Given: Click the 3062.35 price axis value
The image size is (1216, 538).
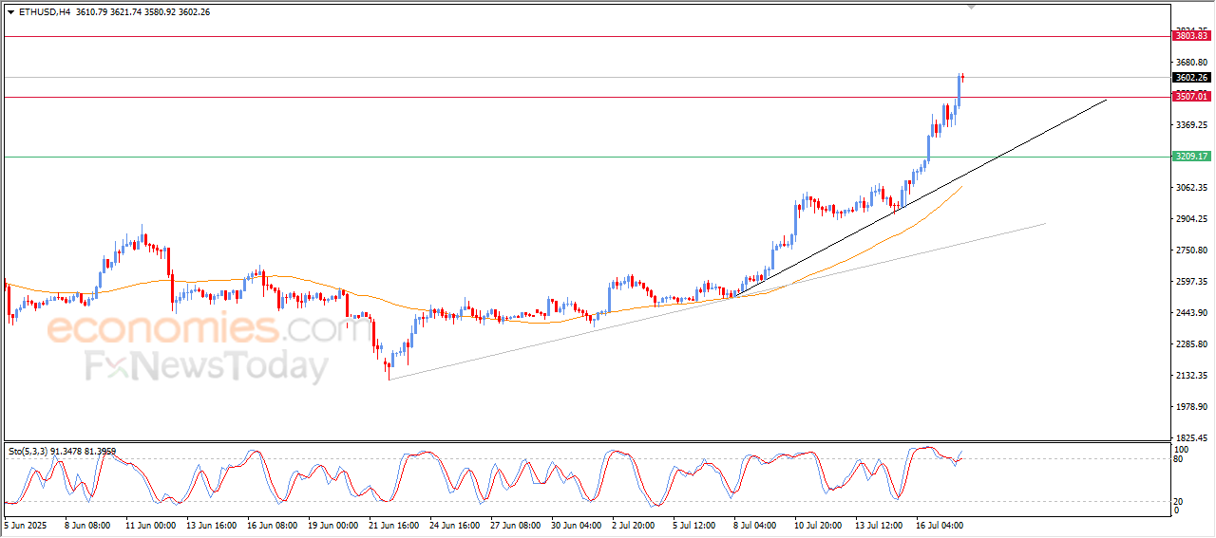Looking at the screenshot, I should pos(1190,187).
